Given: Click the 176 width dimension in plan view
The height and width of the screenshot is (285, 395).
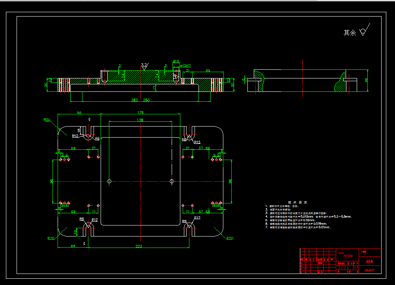Looking at the screenshot, I should coord(140,112).
